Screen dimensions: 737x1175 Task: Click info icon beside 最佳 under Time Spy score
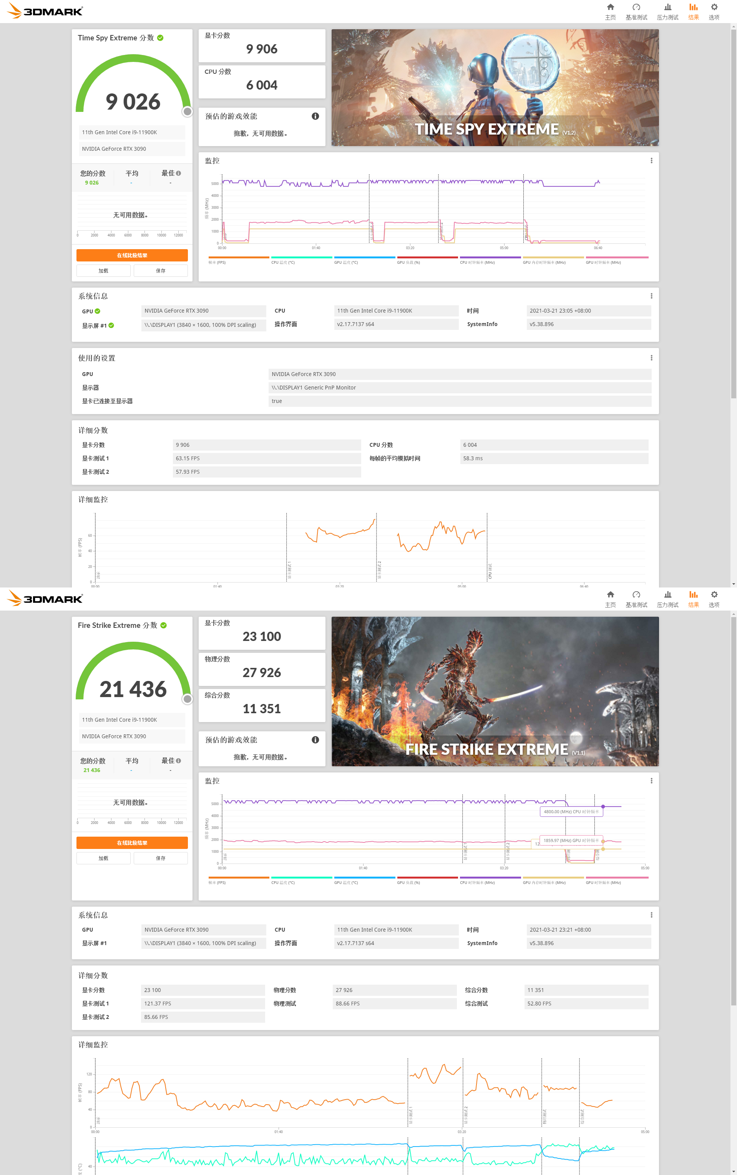click(178, 173)
